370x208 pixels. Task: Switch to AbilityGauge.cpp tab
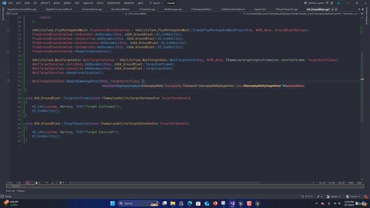173,9
